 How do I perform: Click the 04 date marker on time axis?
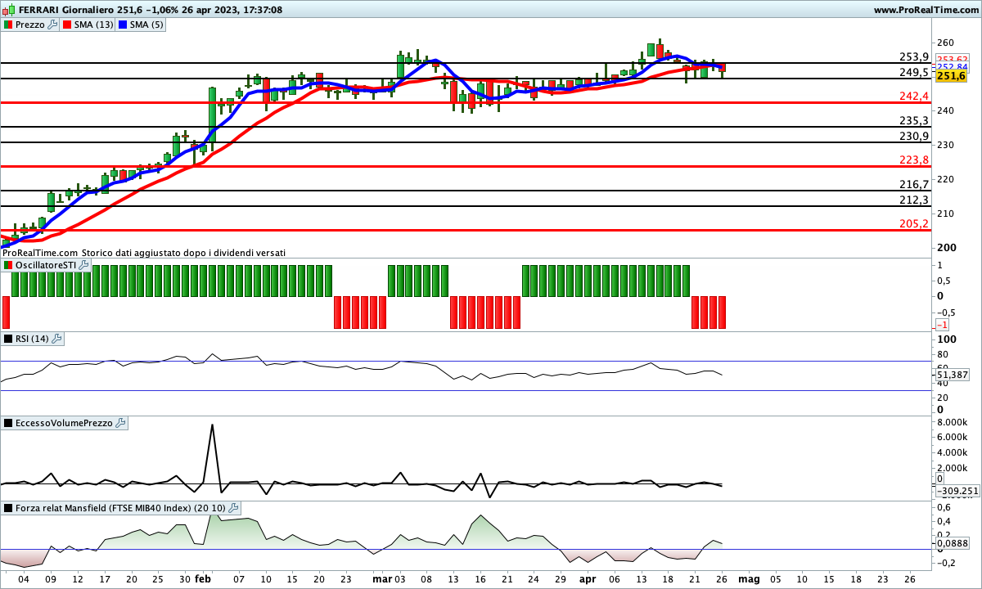click(23, 578)
